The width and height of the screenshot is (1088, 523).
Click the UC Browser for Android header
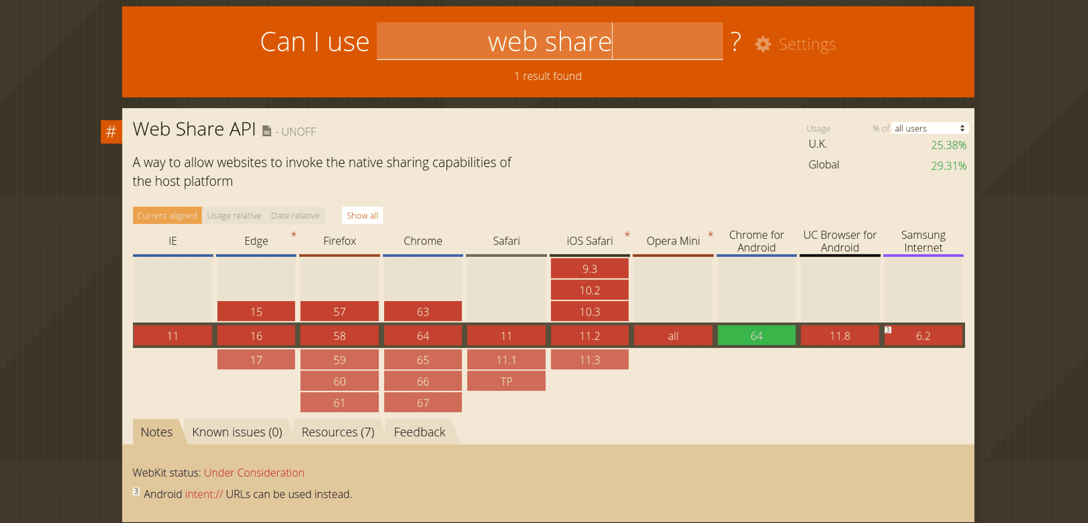(x=840, y=241)
